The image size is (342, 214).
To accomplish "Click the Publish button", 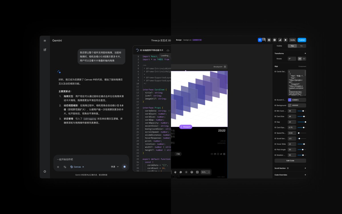I will (302, 40).
